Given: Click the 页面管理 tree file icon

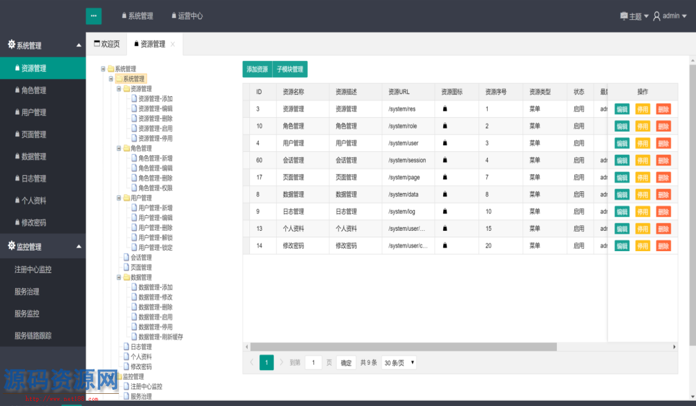Looking at the screenshot, I should point(126,267).
